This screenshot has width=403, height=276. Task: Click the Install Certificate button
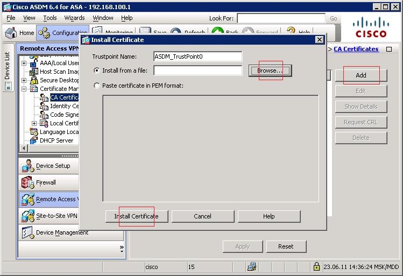137,216
